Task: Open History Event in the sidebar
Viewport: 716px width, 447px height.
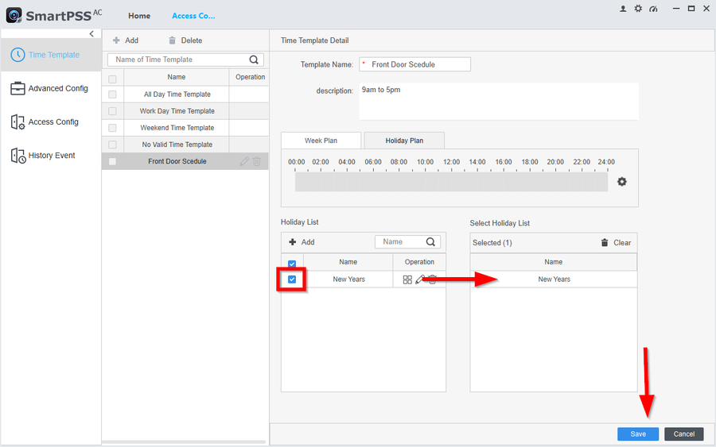Action: click(52, 156)
